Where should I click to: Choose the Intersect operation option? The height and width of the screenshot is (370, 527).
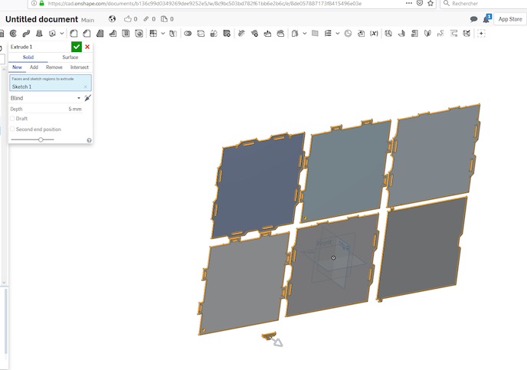(80, 67)
